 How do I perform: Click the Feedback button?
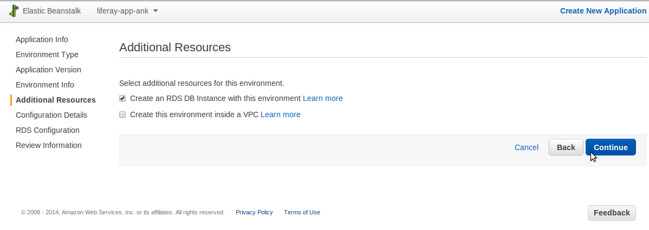(x=612, y=213)
